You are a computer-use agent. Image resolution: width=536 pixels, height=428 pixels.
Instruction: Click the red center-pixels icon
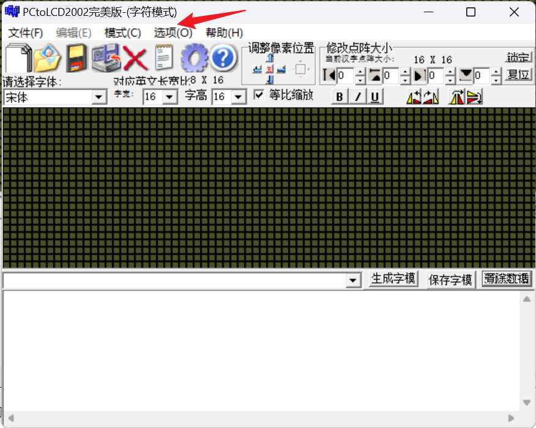click(269, 70)
